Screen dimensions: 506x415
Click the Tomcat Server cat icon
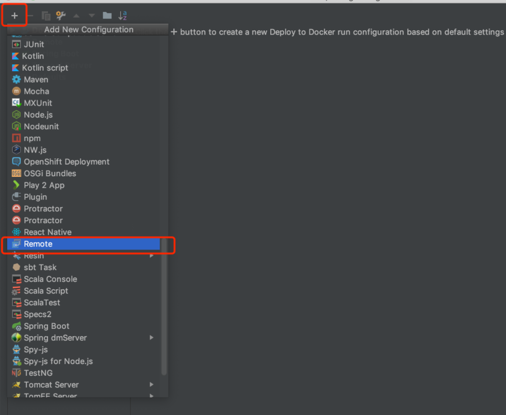pos(16,385)
